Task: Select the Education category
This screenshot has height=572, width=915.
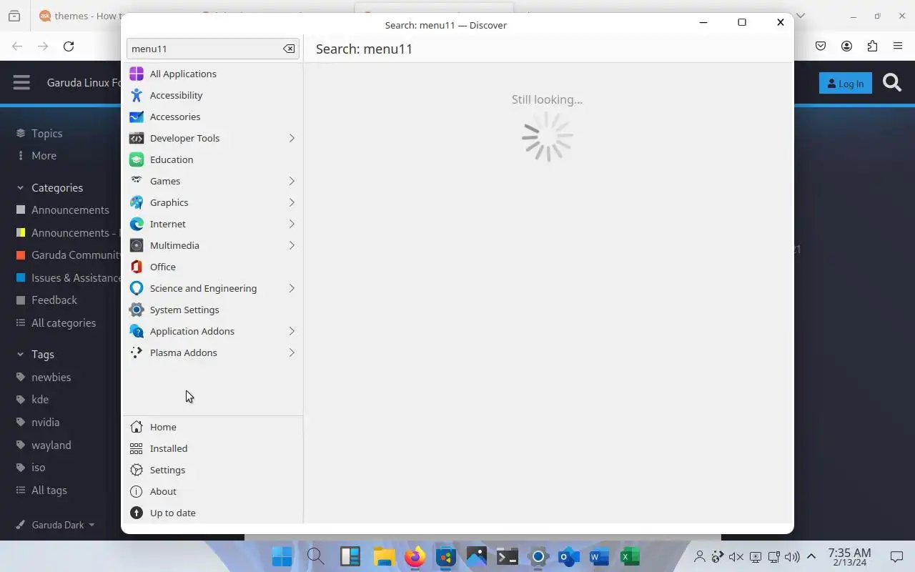Action: point(213,159)
